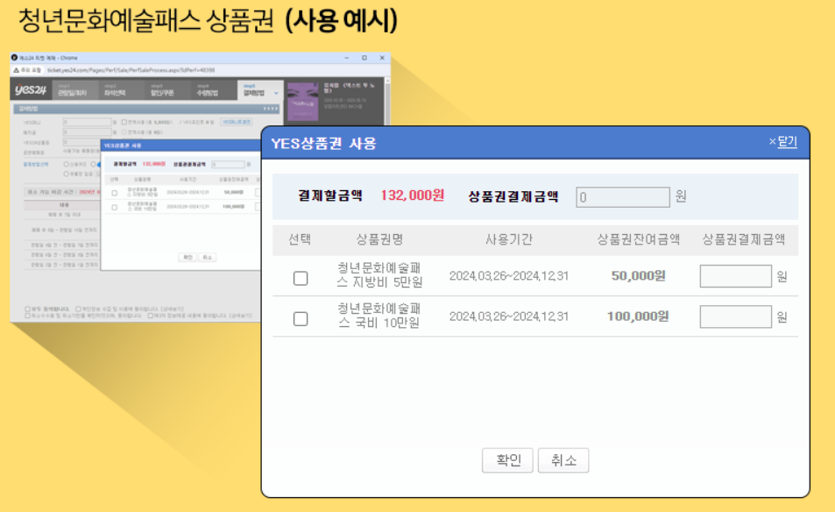The width and height of the screenshot is (835, 512).
Task: Check the first agreement checkbox at bottom left
Action: (x=28, y=309)
